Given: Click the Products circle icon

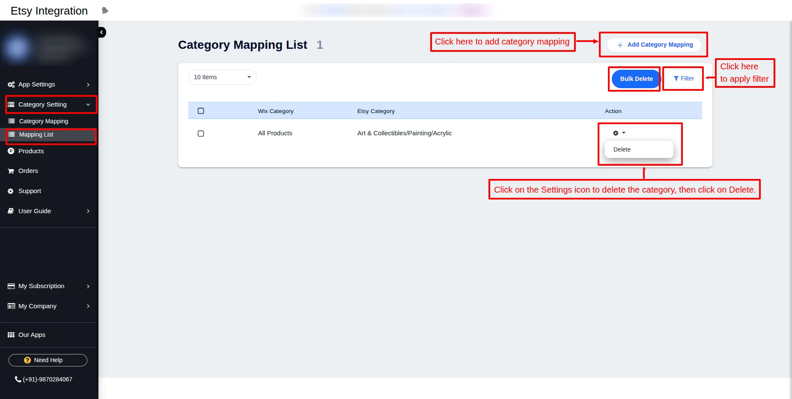Looking at the screenshot, I should click(x=11, y=151).
